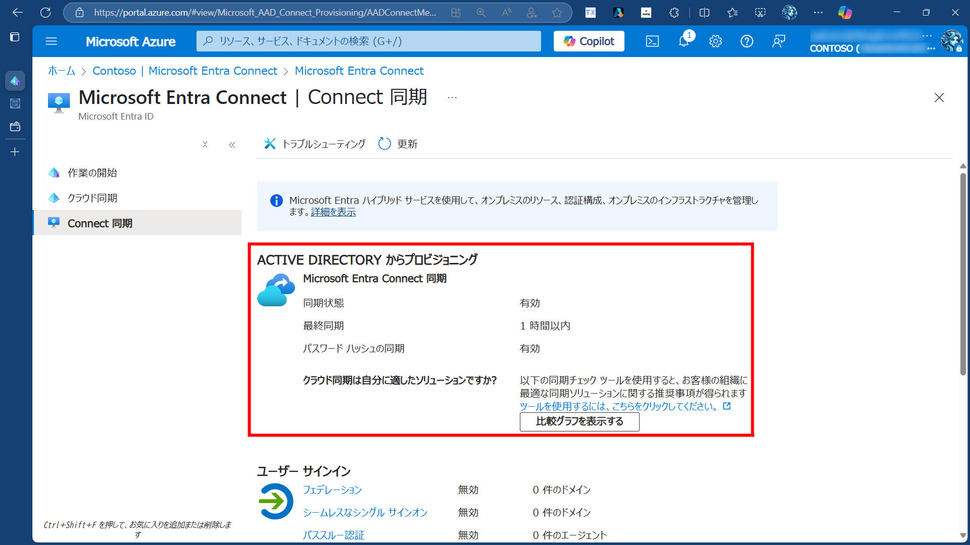Select クラウド同期 in the side menu
Viewport: 970px width, 545px height.
(x=92, y=198)
